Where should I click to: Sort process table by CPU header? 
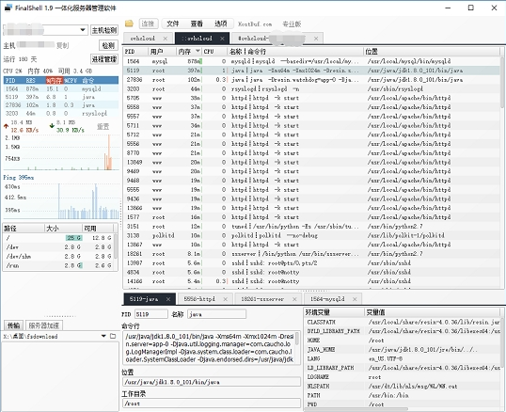click(x=214, y=52)
